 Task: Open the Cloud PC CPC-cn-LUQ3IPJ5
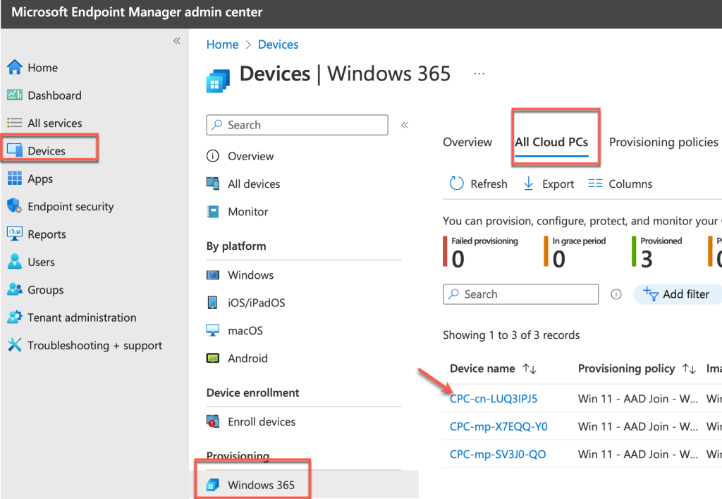(x=494, y=399)
